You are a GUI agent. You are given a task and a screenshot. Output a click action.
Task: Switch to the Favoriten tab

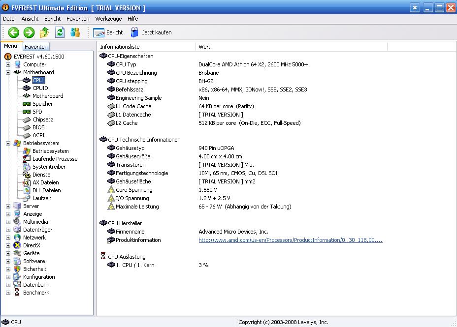point(36,47)
